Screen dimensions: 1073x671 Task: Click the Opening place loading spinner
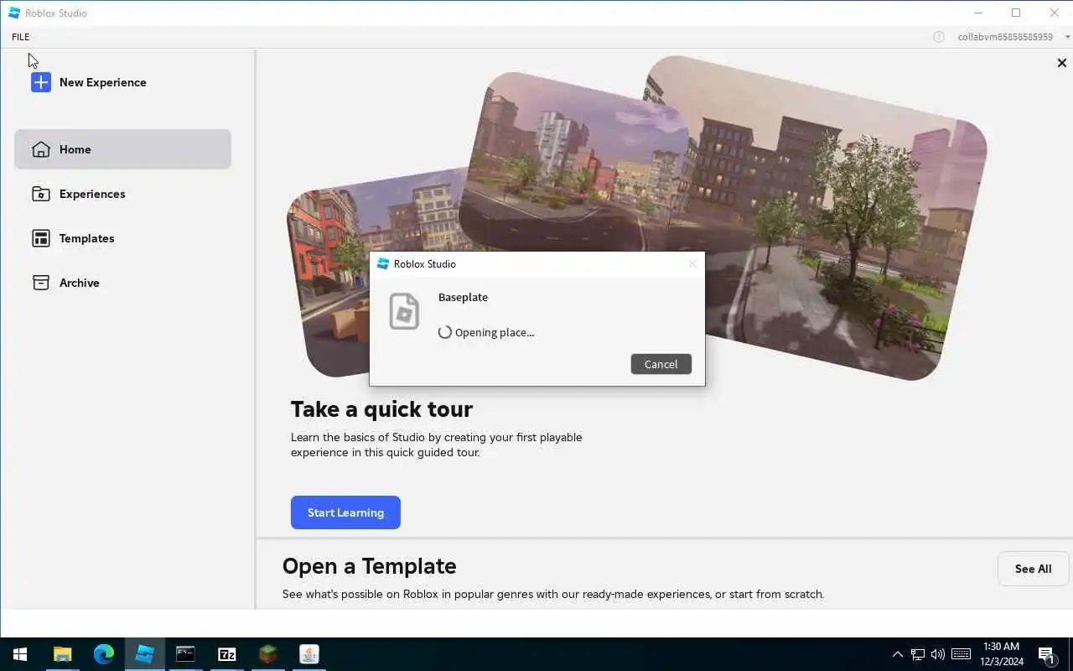coord(445,332)
